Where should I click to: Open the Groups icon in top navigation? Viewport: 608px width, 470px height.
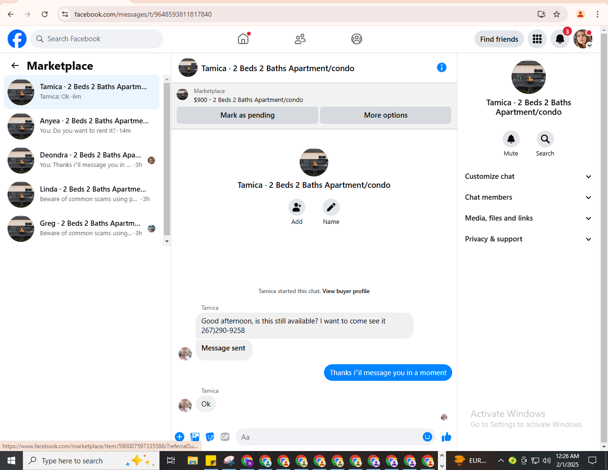click(357, 39)
